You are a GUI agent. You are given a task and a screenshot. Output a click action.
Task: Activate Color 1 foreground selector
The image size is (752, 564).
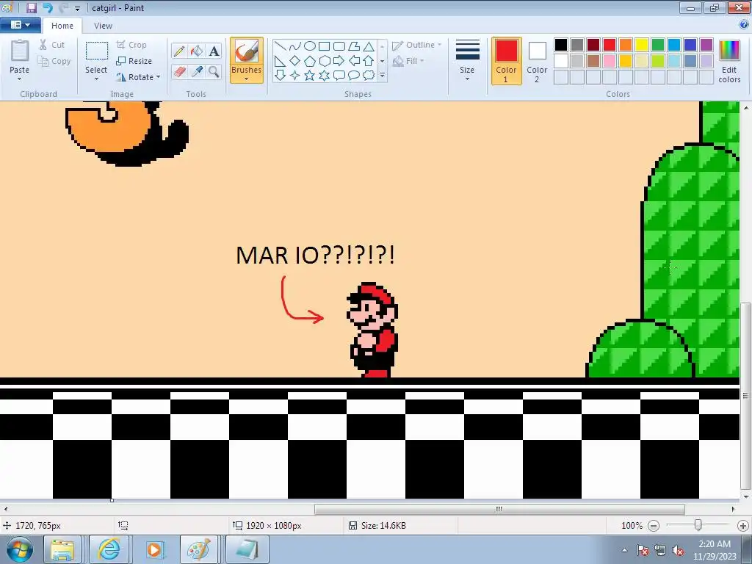tap(507, 61)
